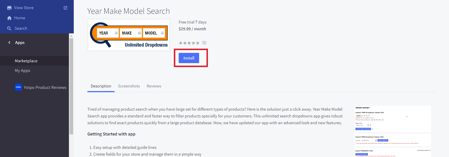Click the Yotpo Product Reviews app icon
Screen dimensions: 449x157
pos(18,87)
